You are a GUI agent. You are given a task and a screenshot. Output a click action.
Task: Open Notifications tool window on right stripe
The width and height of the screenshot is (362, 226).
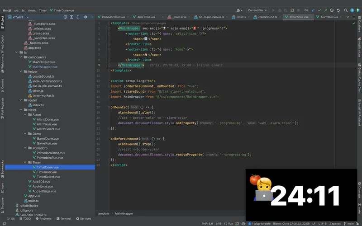[359, 47]
